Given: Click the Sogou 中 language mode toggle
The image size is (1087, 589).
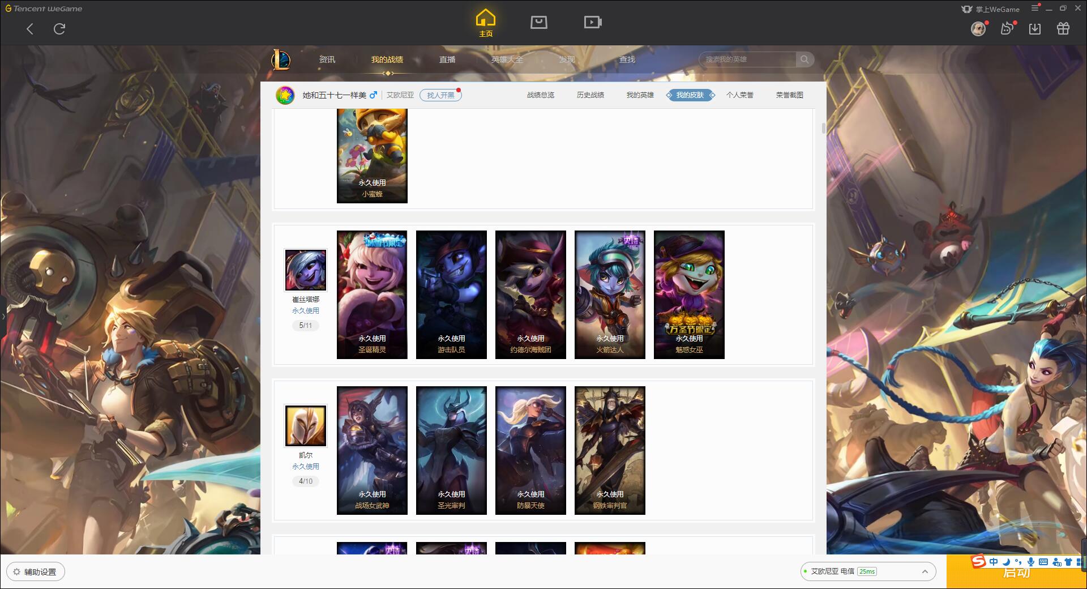Looking at the screenshot, I should click(994, 562).
